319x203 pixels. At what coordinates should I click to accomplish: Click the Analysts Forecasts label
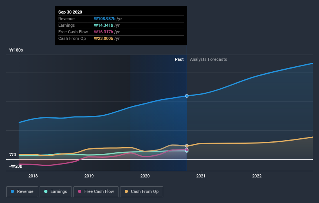click(x=209, y=59)
